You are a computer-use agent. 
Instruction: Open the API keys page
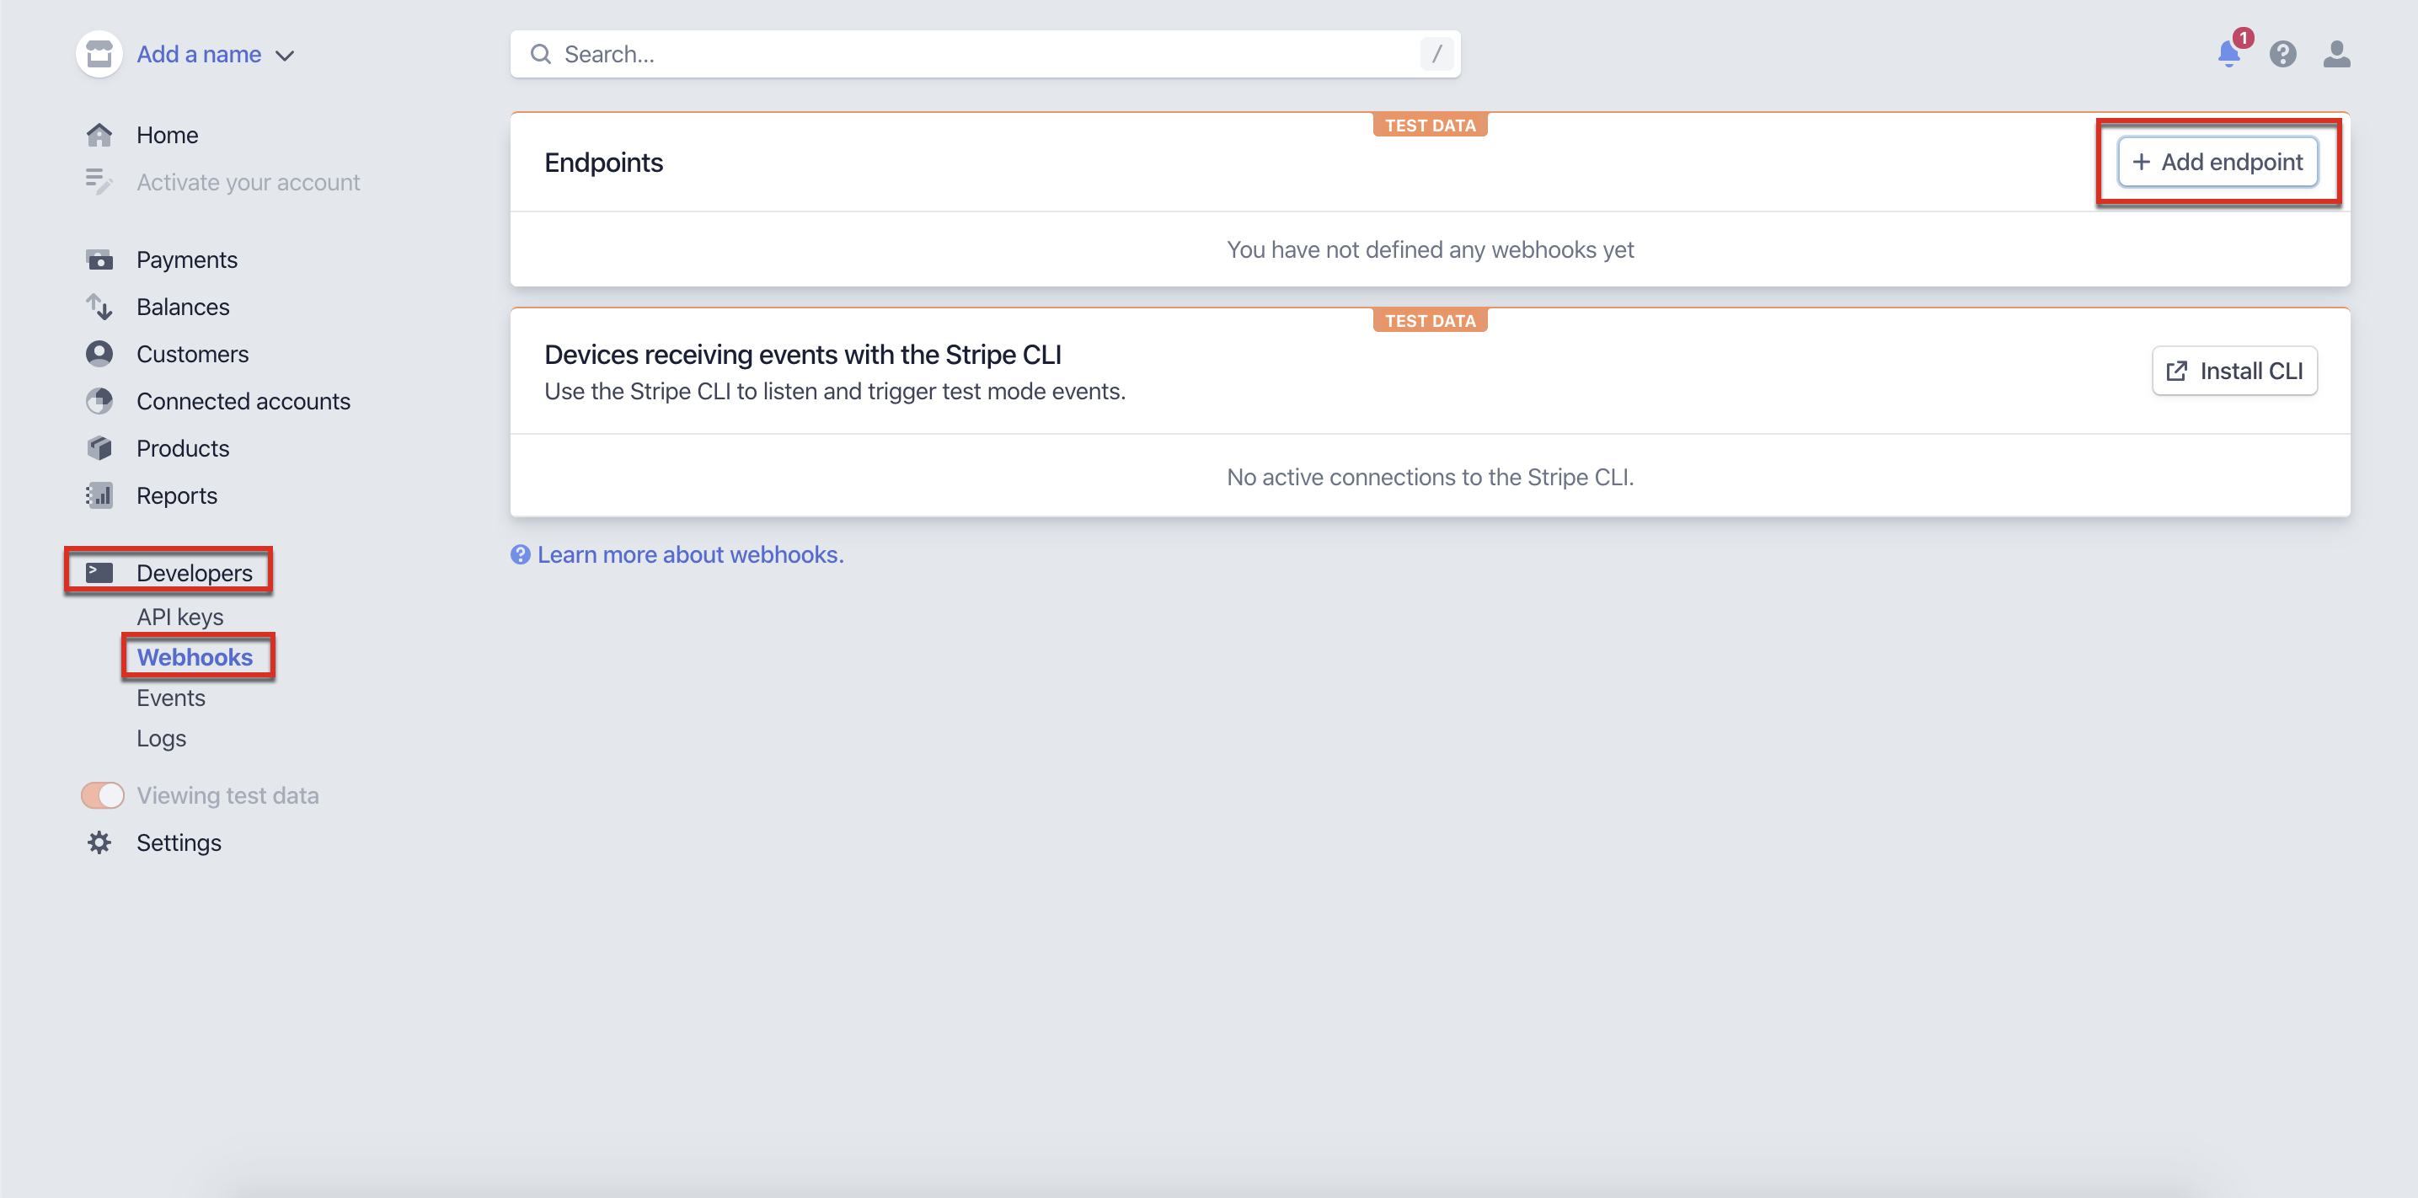[x=179, y=617]
